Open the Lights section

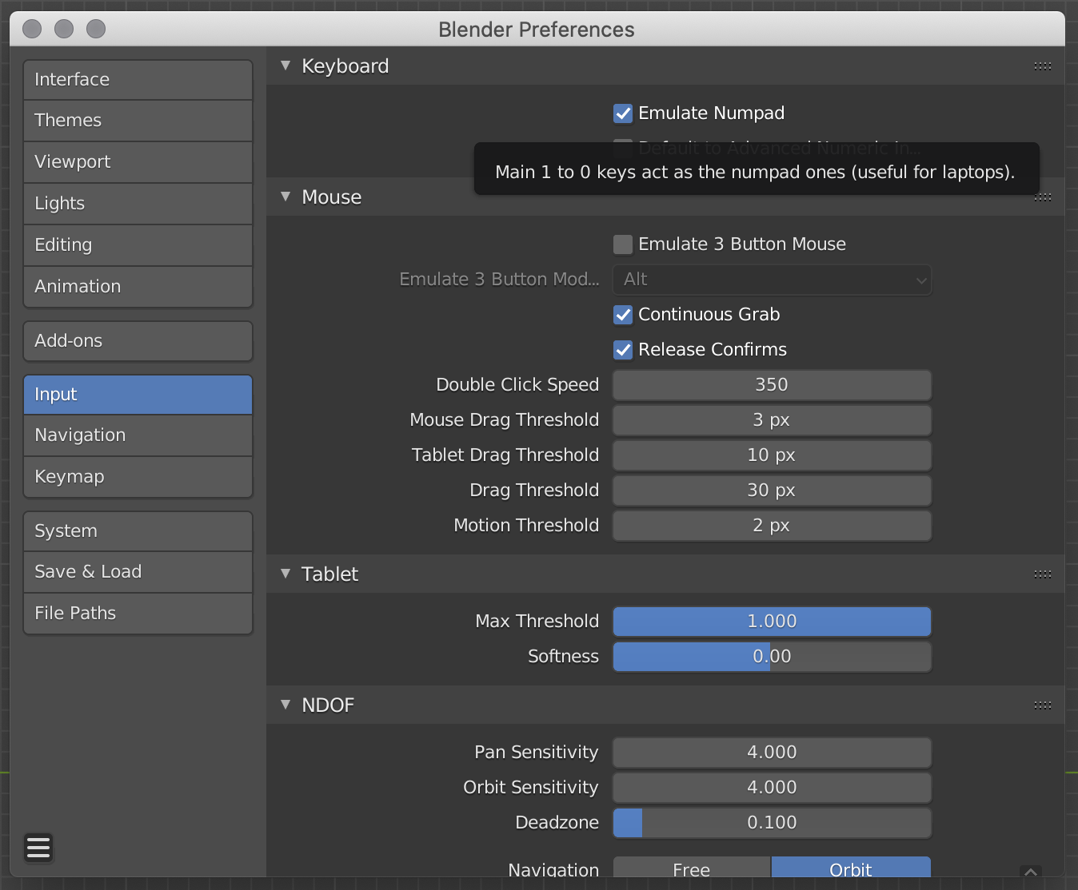click(x=138, y=204)
